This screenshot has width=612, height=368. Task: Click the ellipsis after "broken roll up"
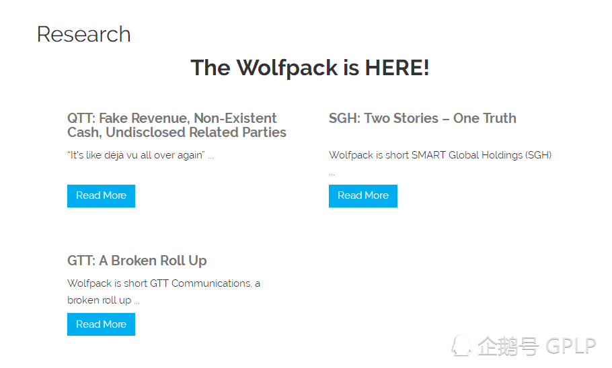click(137, 302)
